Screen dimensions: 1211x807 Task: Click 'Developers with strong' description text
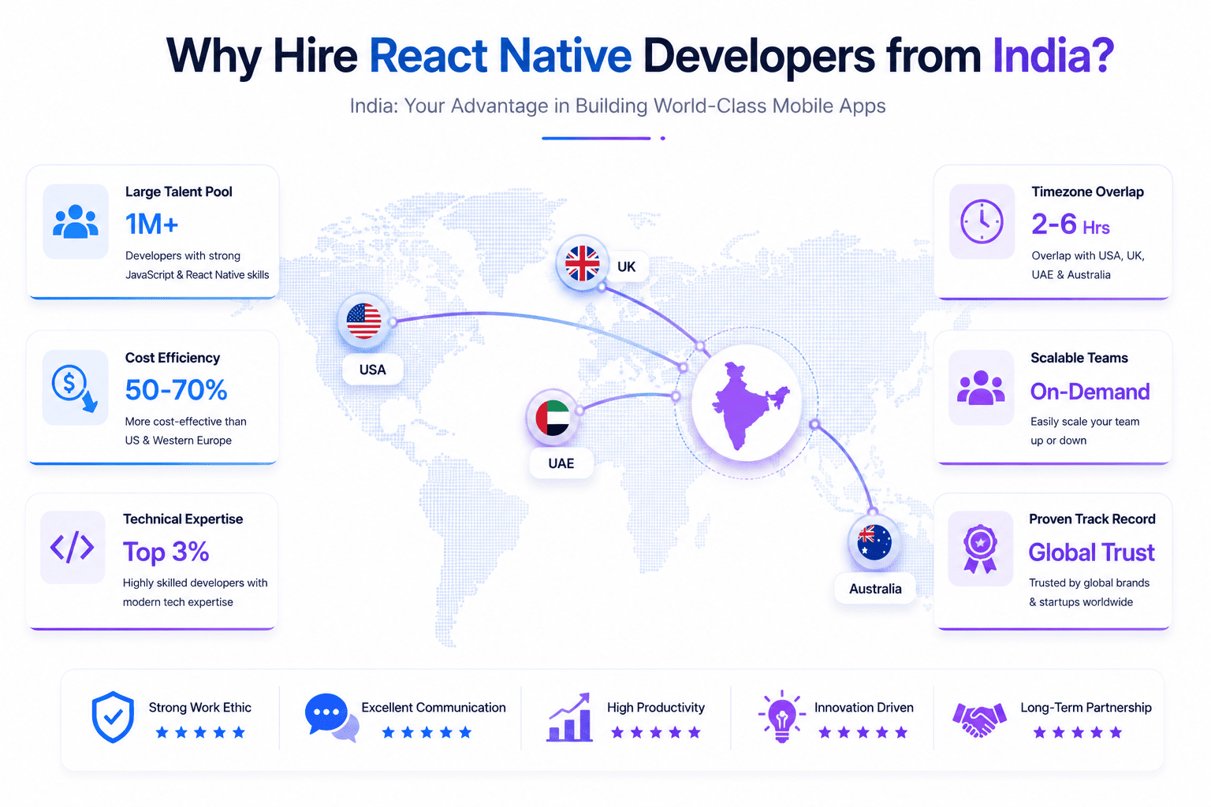click(183, 256)
